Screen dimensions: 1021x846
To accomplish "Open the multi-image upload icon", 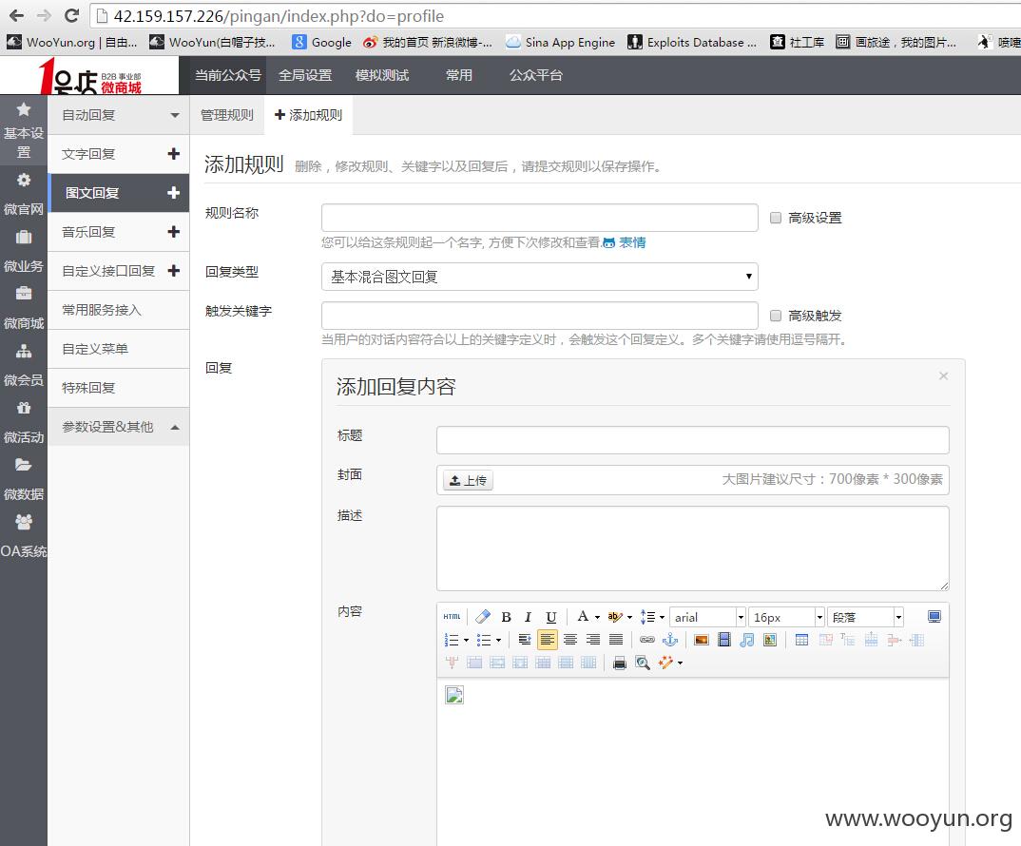I will click(x=770, y=640).
